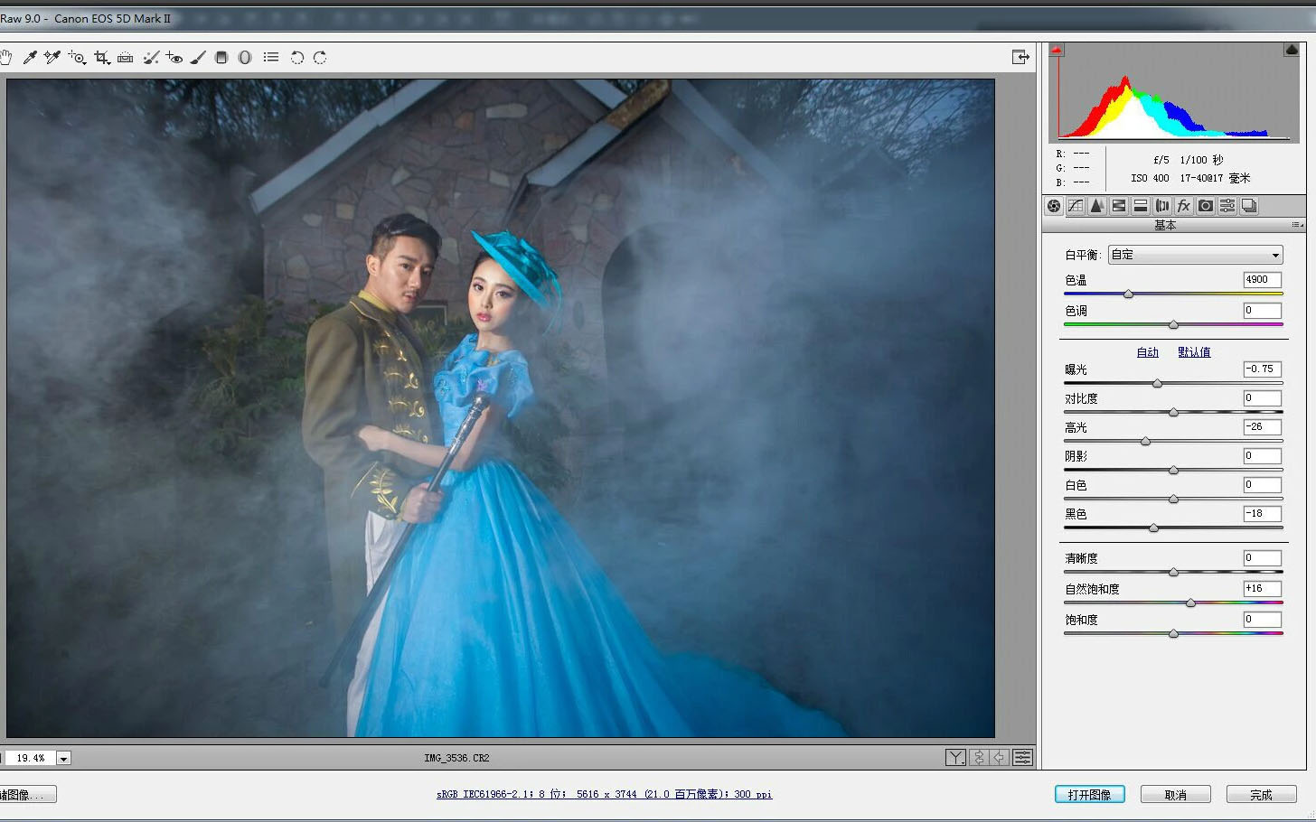Adjust the blacks slider handle
The height and width of the screenshot is (822, 1316).
[1153, 528]
